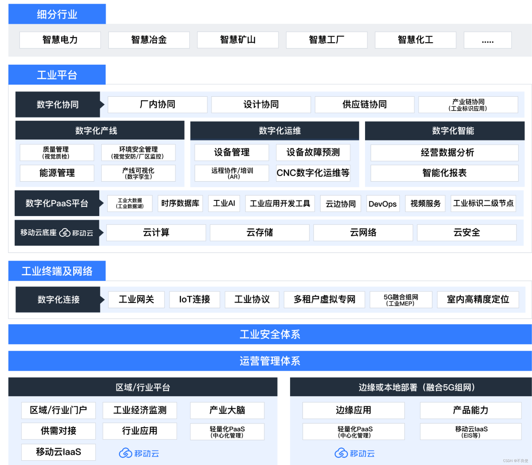Click the 云安全 box
The width and height of the screenshot is (532, 465).
coord(466,233)
